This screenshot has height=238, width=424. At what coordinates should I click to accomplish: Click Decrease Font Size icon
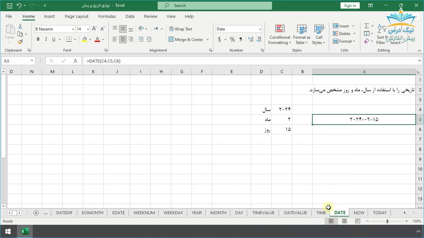pyautogui.click(x=102, y=29)
